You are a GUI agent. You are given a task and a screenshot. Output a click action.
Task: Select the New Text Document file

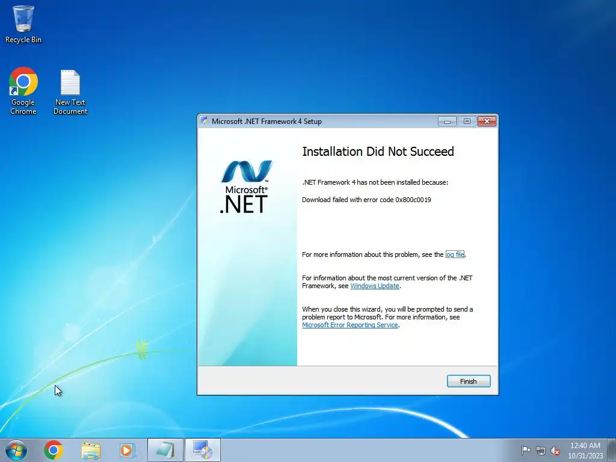point(70,92)
